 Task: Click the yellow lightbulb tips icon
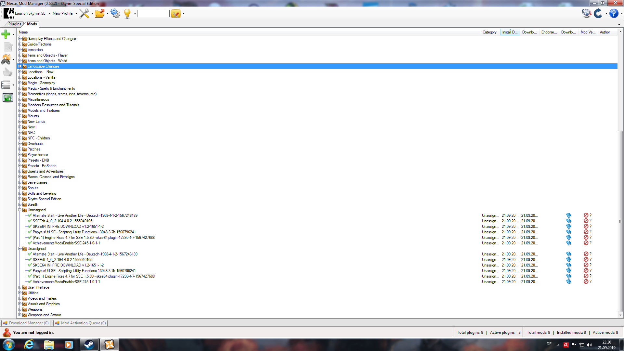click(127, 13)
